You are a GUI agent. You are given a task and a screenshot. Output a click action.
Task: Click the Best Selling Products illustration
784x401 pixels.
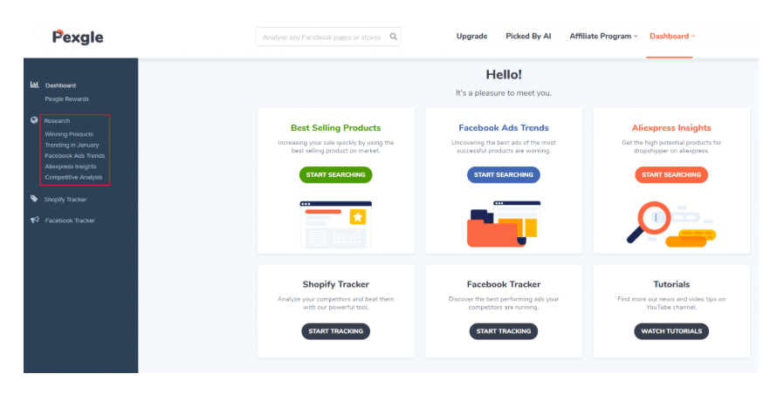335,224
